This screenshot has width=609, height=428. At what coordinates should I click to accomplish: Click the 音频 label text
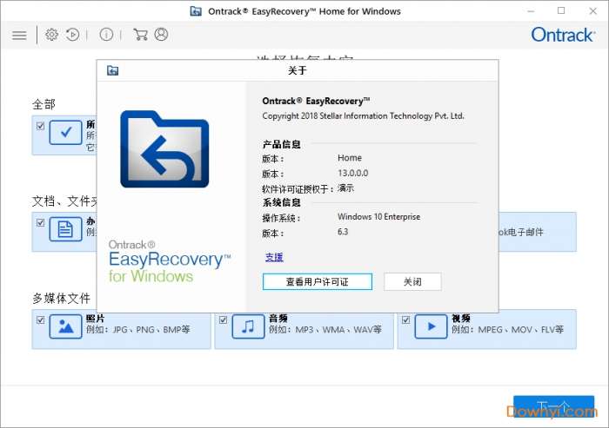pyautogui.click(x=278, y=319)
